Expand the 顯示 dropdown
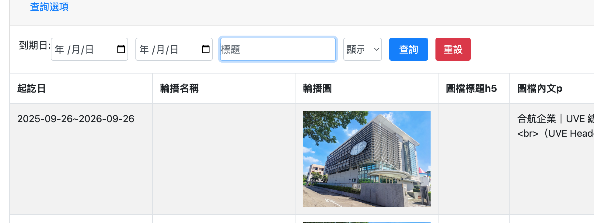Image resolution: width=594 pixels, height=223 pixels. (362, 49)
